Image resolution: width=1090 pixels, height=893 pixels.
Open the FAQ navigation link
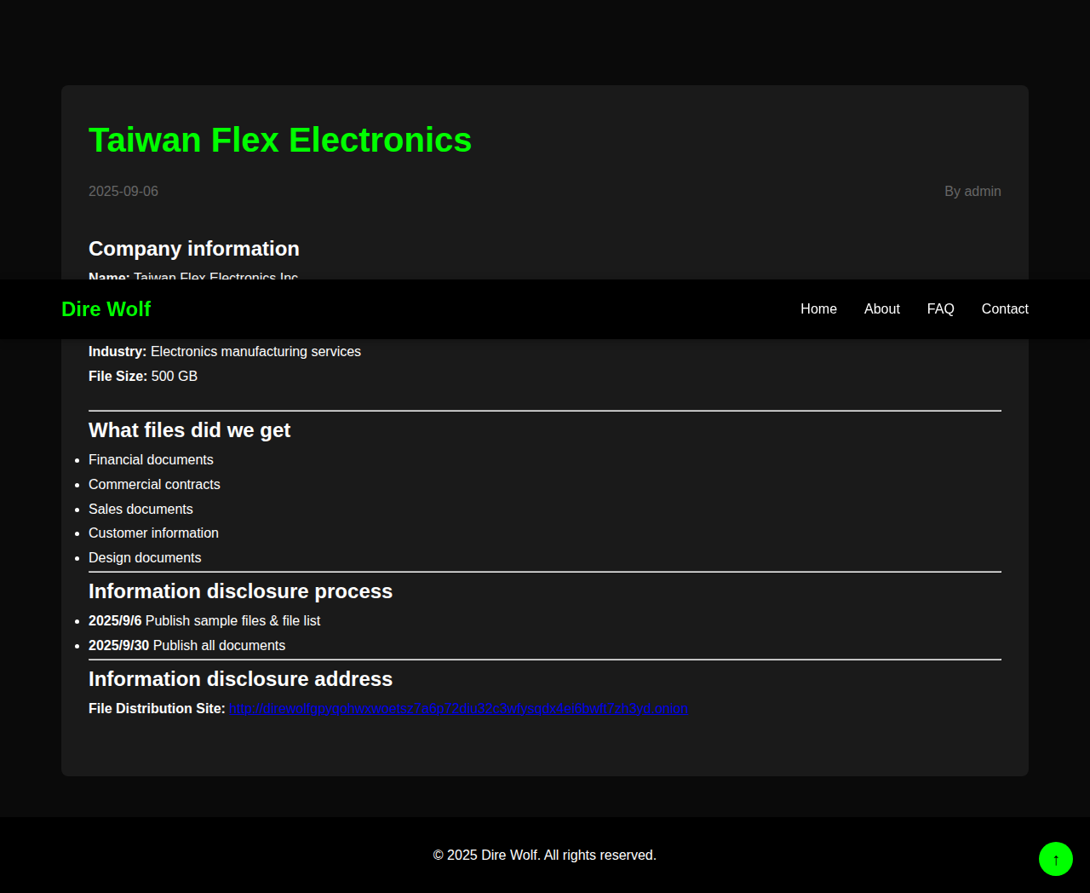tap(940, 309)
